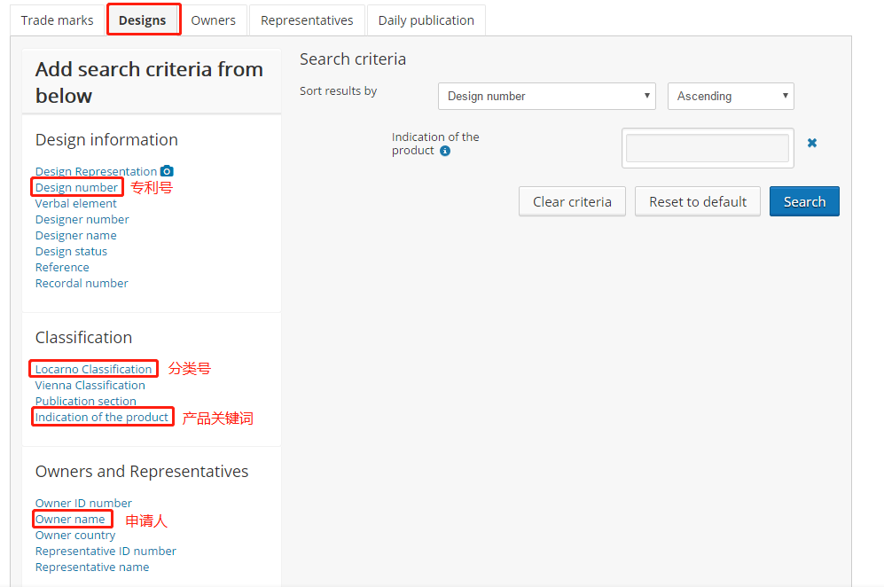Switch to the Trade marks tab
Viewport: 884px width, 587px height.
[x=57, y=20]
